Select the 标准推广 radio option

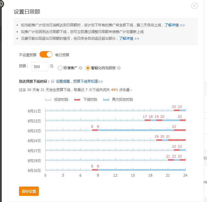[x=60, y=68]
